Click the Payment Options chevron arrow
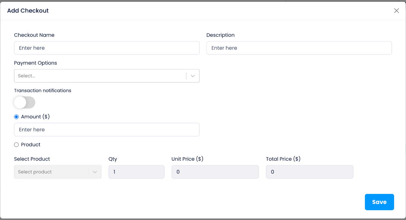The width and height of the screenshot is (406, 220). click(193, 76)
